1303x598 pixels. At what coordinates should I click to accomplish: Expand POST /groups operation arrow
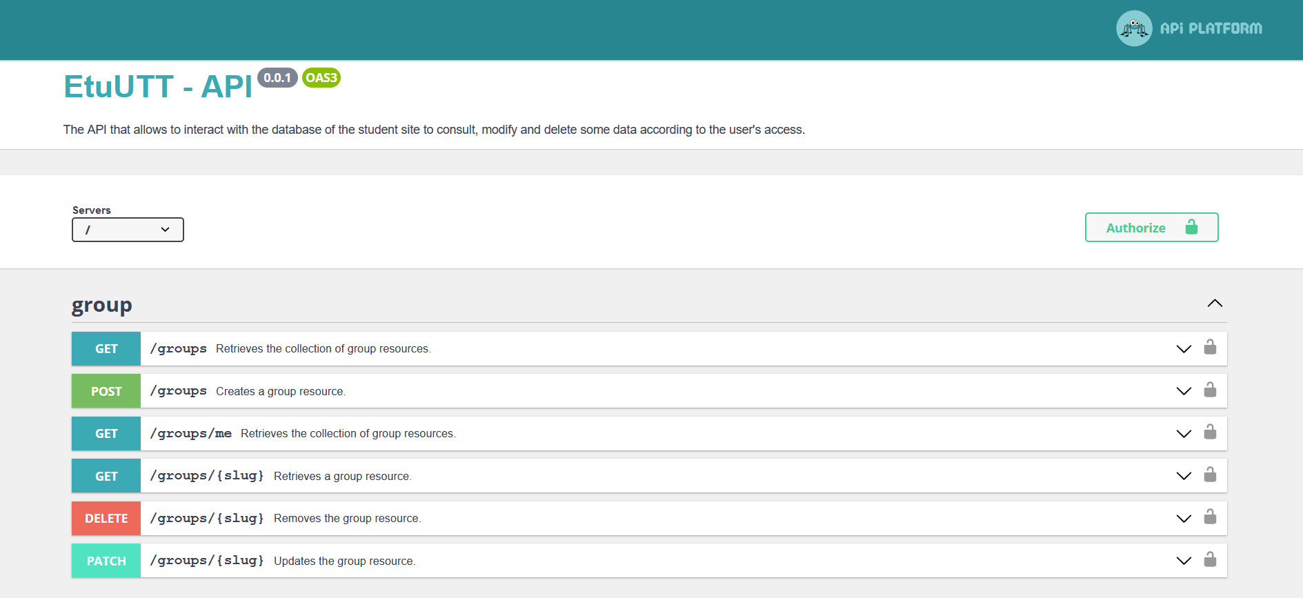coord(1184,391)
